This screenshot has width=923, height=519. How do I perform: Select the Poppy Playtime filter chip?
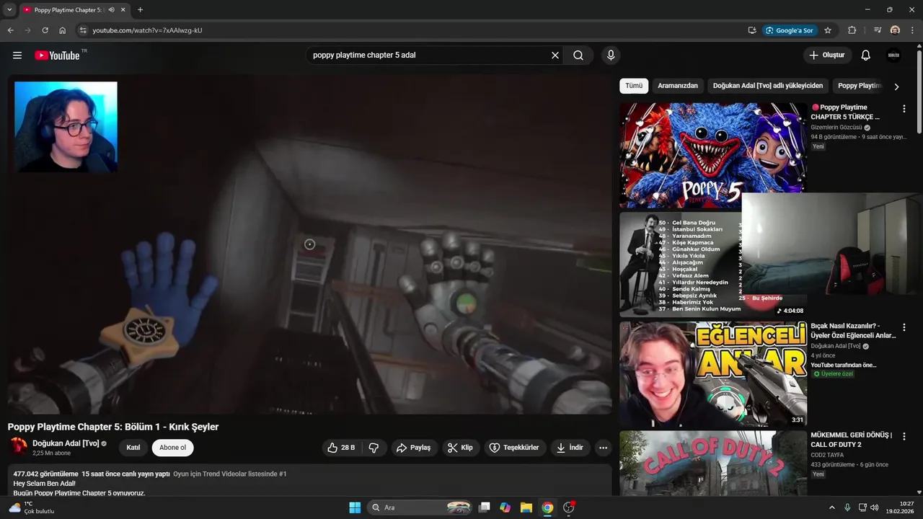[x=860, y=86]
